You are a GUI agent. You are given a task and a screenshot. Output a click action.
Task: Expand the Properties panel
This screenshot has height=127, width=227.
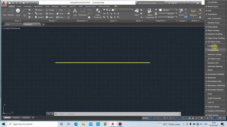[x=161, y=21]
